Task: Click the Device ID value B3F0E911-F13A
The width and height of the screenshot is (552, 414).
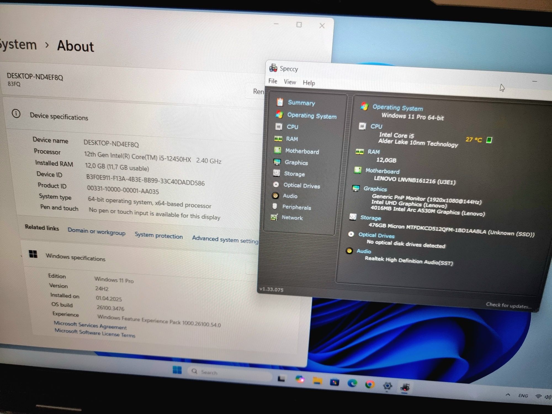Action: click(x=145, y=180)
